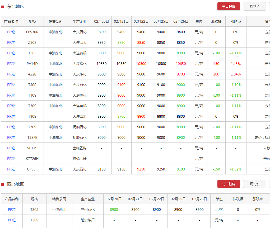Open PP粒 link in EPS30R row
This screenshot has height=228, width=270.
pyautogui.click(x=11, y=32)
